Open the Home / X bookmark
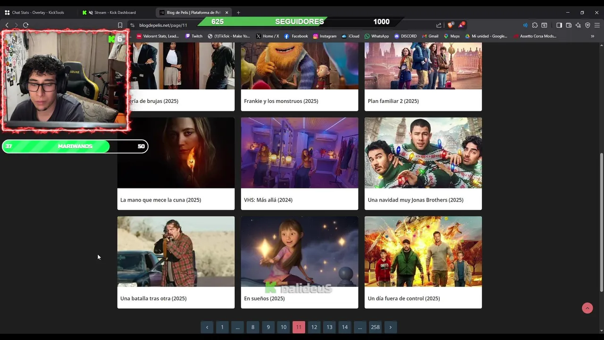 [x=268, y=36]
